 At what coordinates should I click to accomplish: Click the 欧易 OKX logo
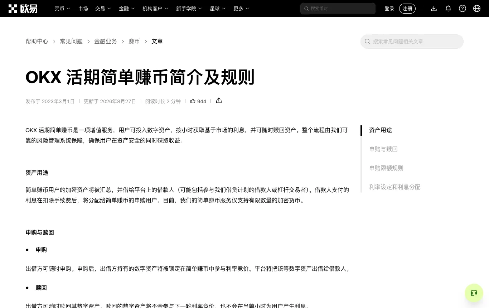(23, 9)
